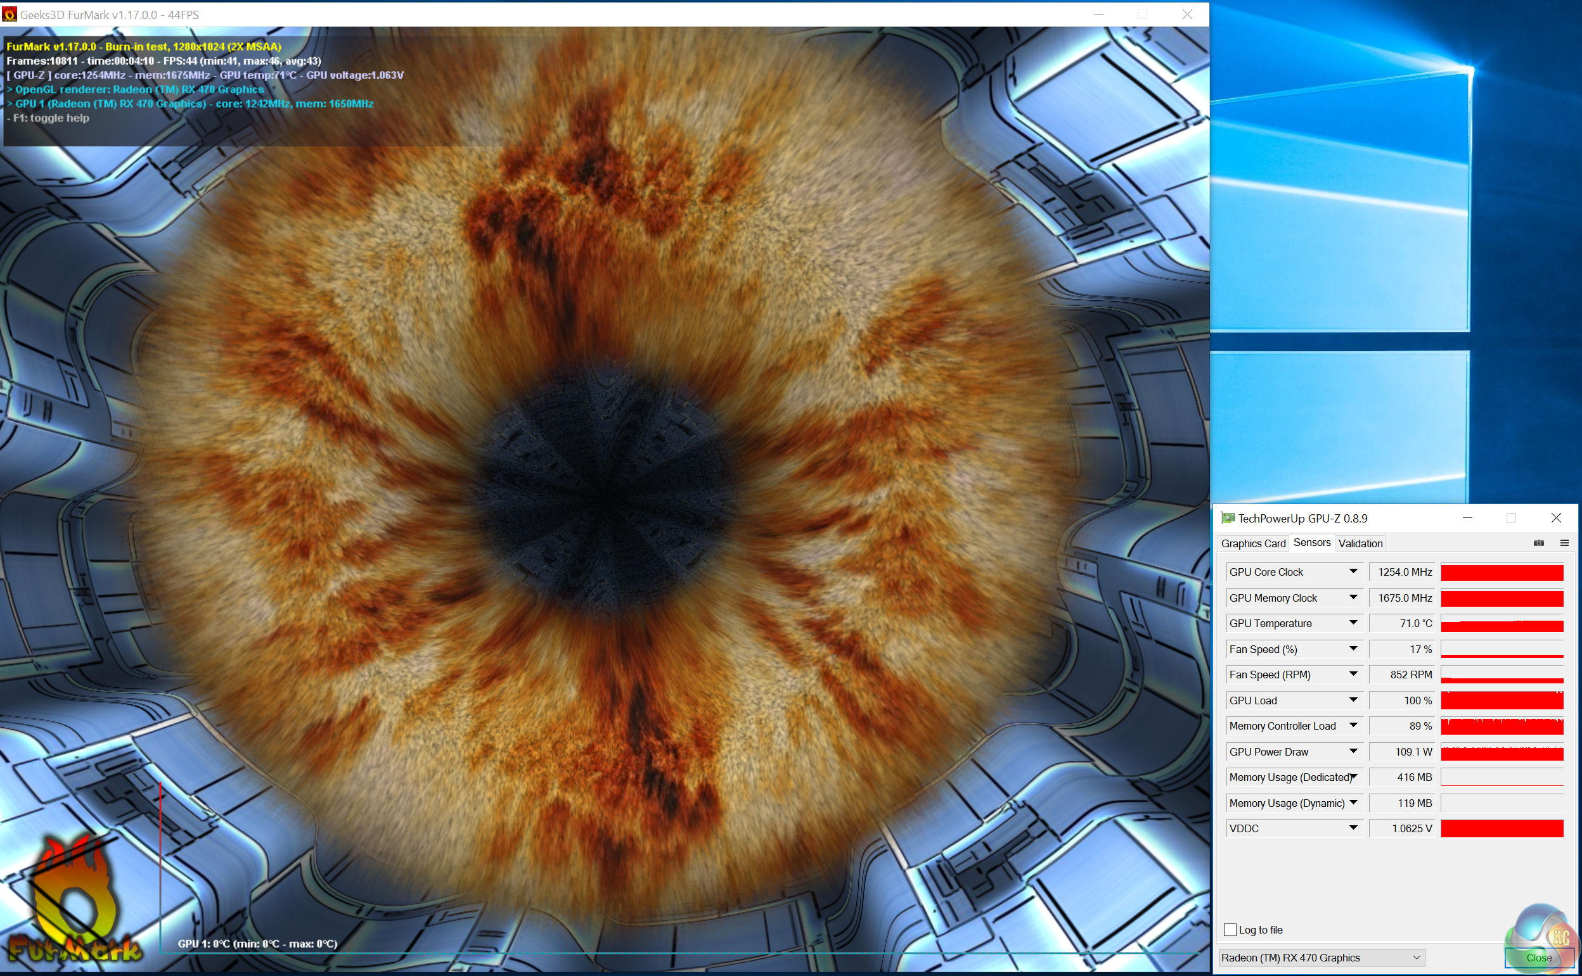Switch to the Graphics Card tab
Screen dimensions: 1582x976
pyautogui.click(x=1252, y=543)
